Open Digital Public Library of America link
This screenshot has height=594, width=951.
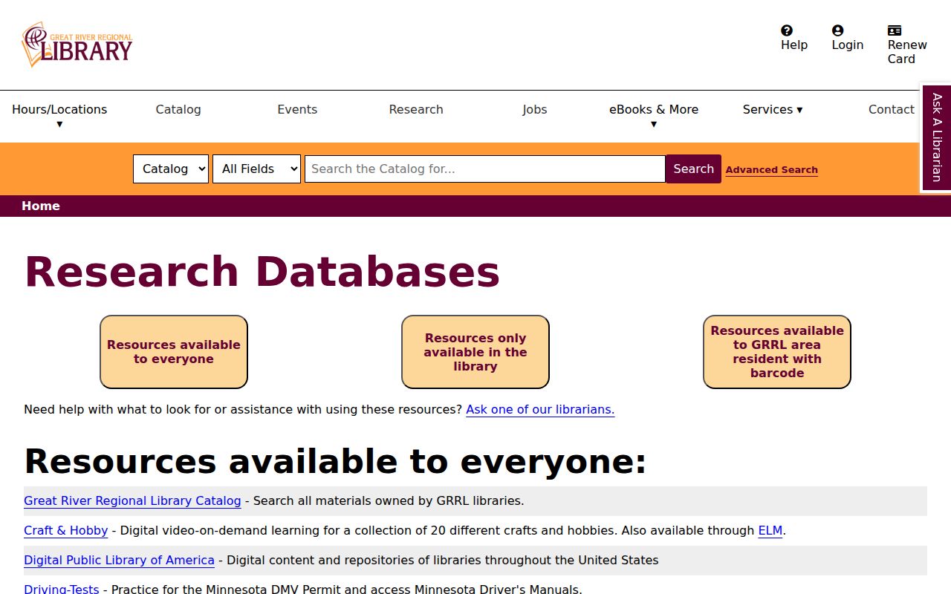pos(119,560)
